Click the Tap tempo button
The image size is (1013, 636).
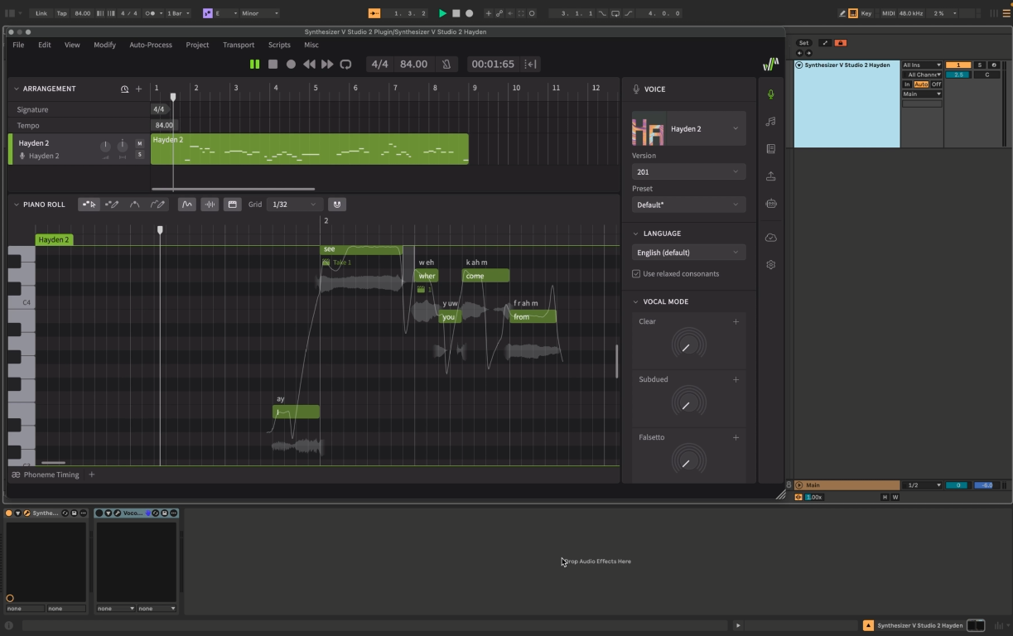(61, 13)
